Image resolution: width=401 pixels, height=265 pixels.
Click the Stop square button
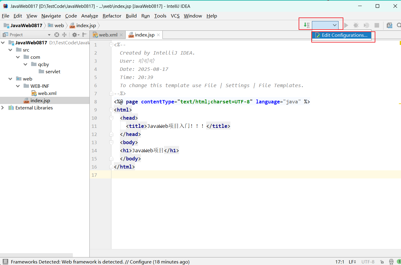377,25
